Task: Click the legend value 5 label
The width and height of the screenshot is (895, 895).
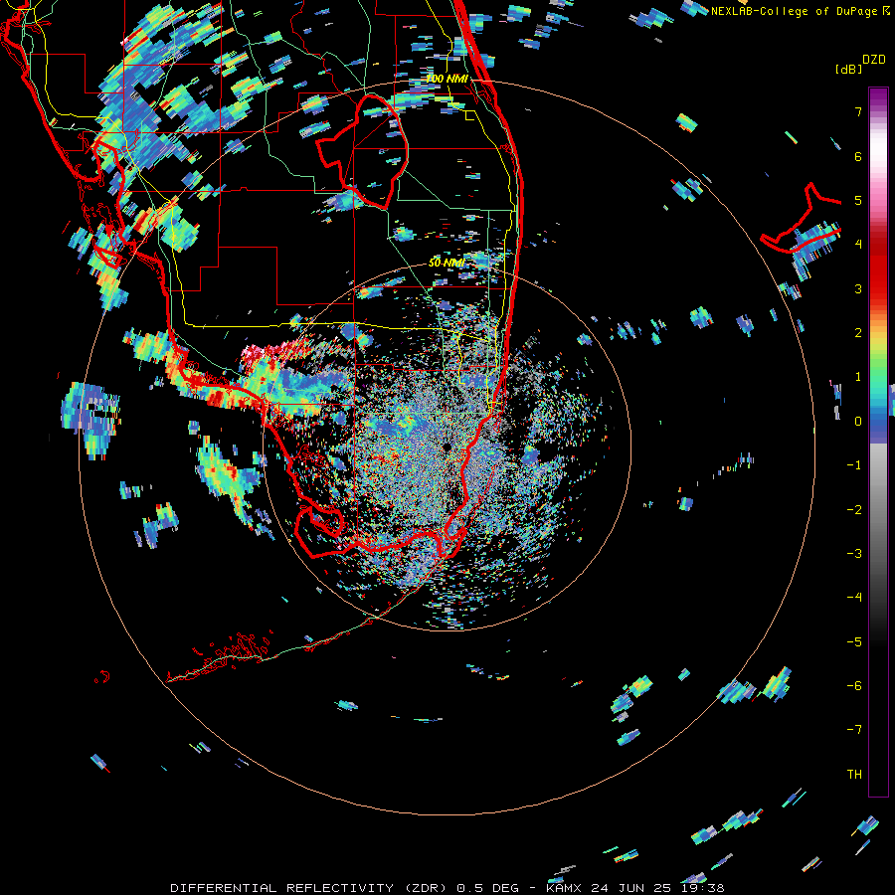Action: 858,200
